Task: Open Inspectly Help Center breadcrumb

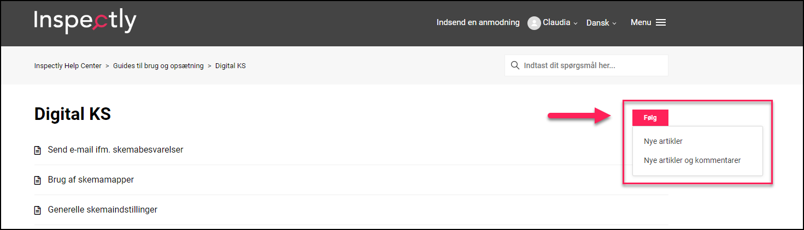Action: pyautogui.click(x=68, y=66)
